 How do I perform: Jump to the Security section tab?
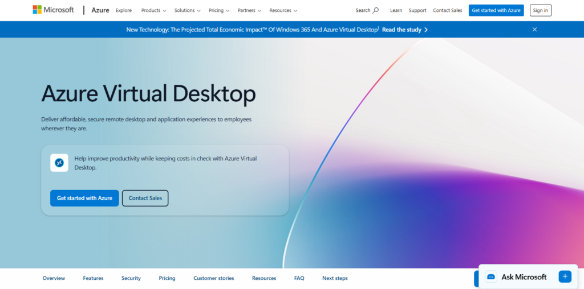131,278
